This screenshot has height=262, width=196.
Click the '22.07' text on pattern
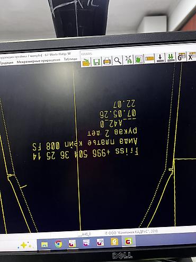click(x=124, y=104)
